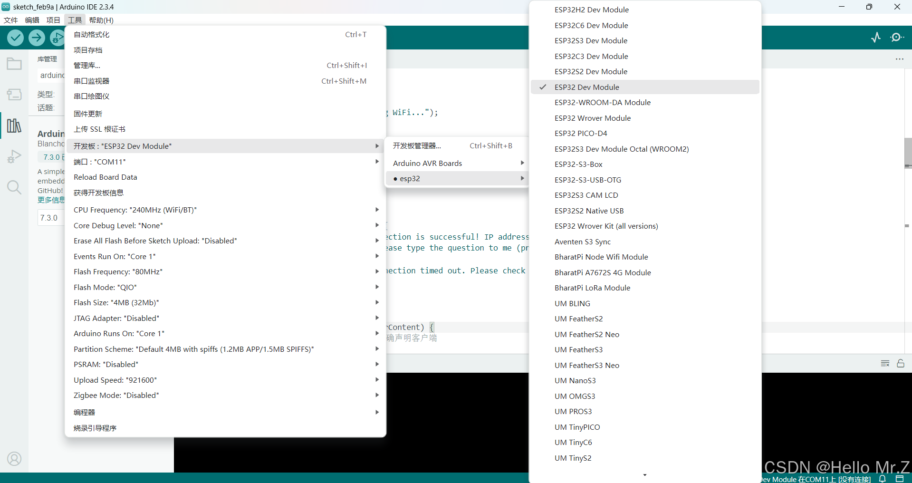912x483 pixels.
Task: Select UM FeatherS3 Neo board
Action: (x=645, y=365)
